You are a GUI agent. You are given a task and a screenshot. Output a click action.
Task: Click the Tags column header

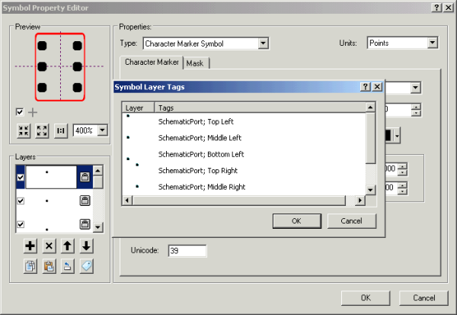(x=260, y=108)
